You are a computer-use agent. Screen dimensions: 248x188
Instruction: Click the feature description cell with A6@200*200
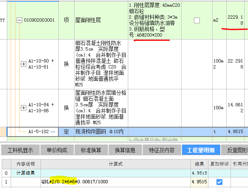[x=155, y=20]
